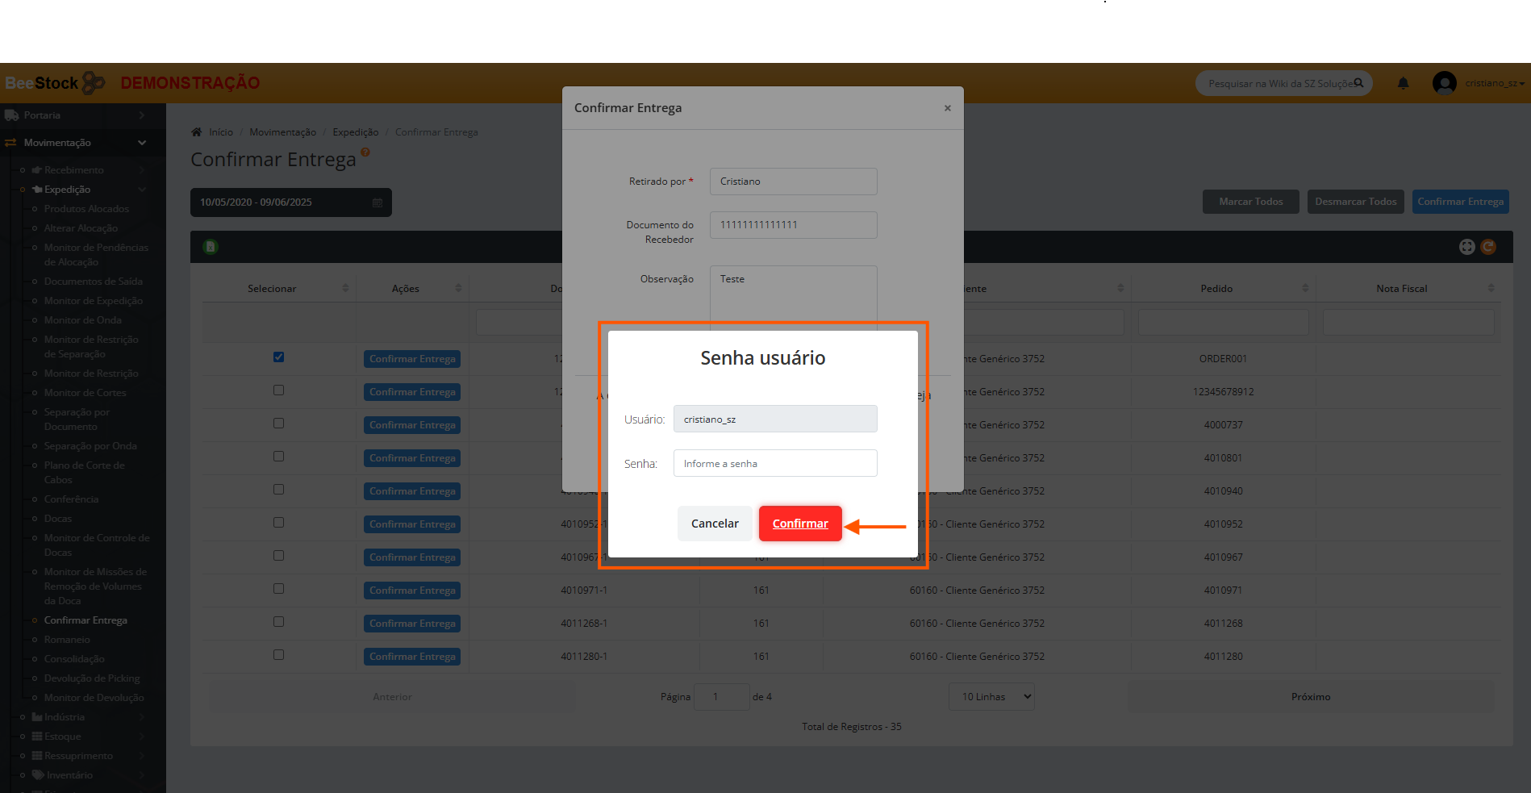Image resolution: width=1531 pixels, height=793 pixels.
Task: Click Cancelar in the password dialog
Action: point(715,524)
